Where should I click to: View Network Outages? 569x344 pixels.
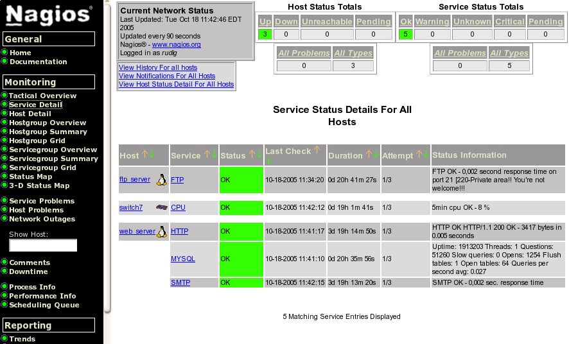(x=42, y=219)
